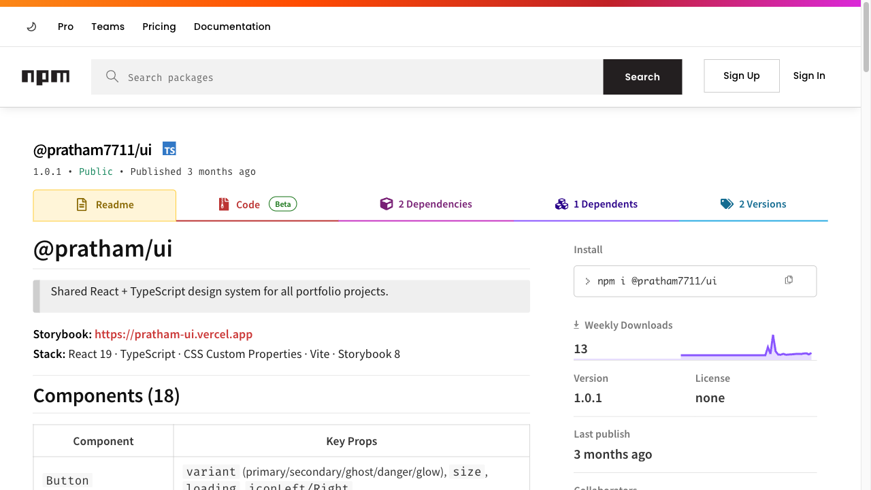The height and width of the screenshot is (490, 871).
Task: Open the Teams menu item
Action: pyautogui.click(x=108, y=27)
